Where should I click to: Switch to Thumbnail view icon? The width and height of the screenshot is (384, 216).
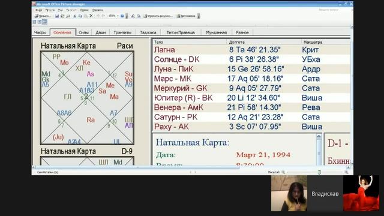[35, 22]
